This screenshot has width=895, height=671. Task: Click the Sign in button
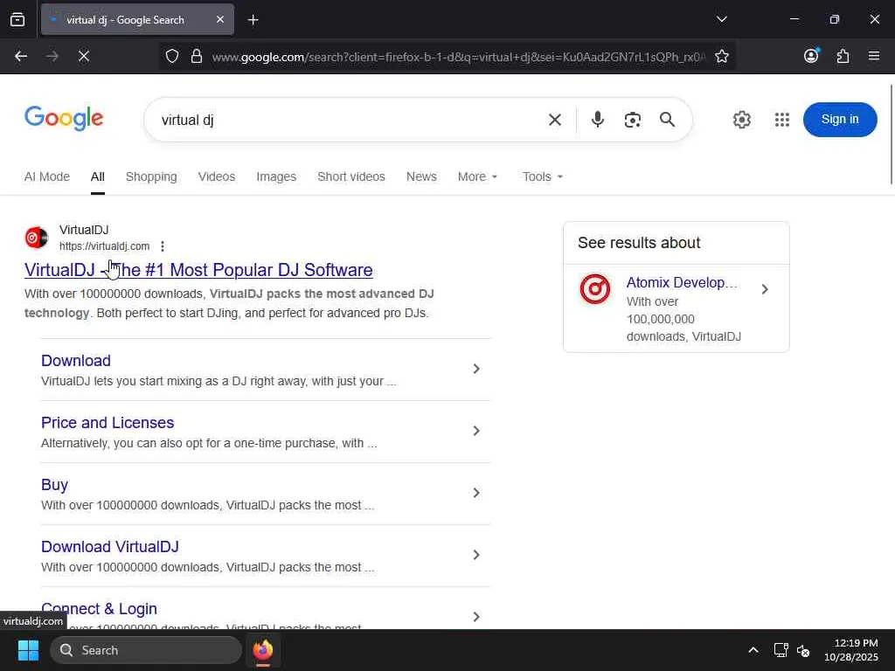pyautogui.click(x=840, y=119)
